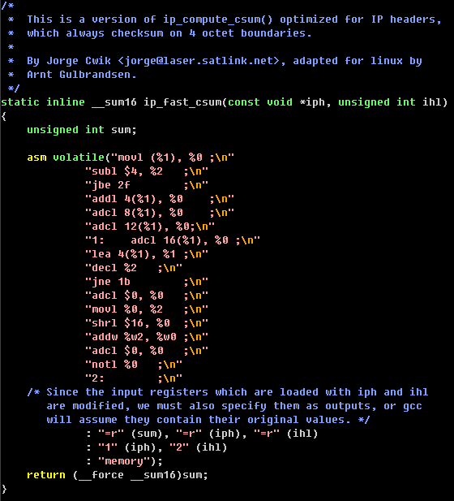Screen dimensions: 454x501
Task: Click the 'decl %2' instruction
Action: coord(114,268)
